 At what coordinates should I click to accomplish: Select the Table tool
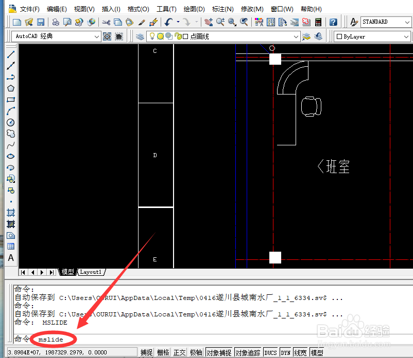coord(11,247)
